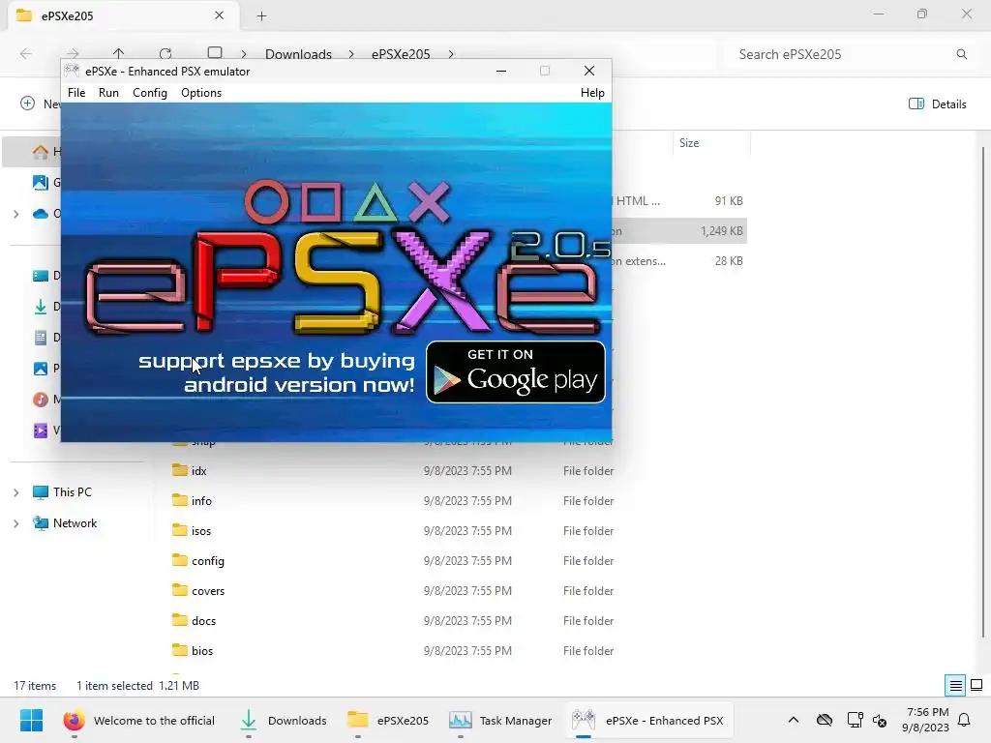Open the Documents quick access icon
991x743 pixels.
click(x=41, y=338)
